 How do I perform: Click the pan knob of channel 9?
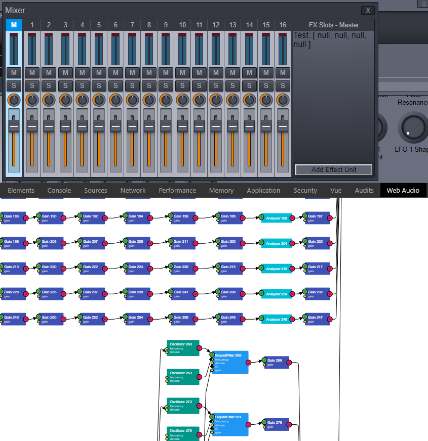166,100
